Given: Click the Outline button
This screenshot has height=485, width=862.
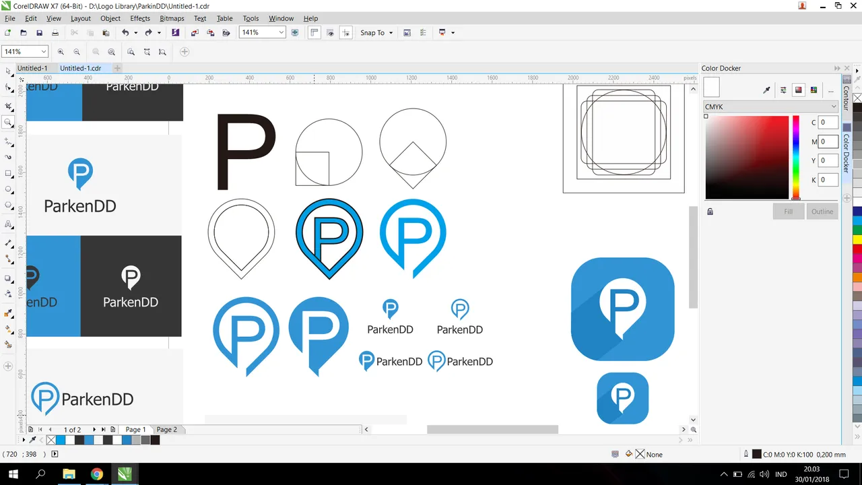Looking at the screenshot, I should point(822,212).
